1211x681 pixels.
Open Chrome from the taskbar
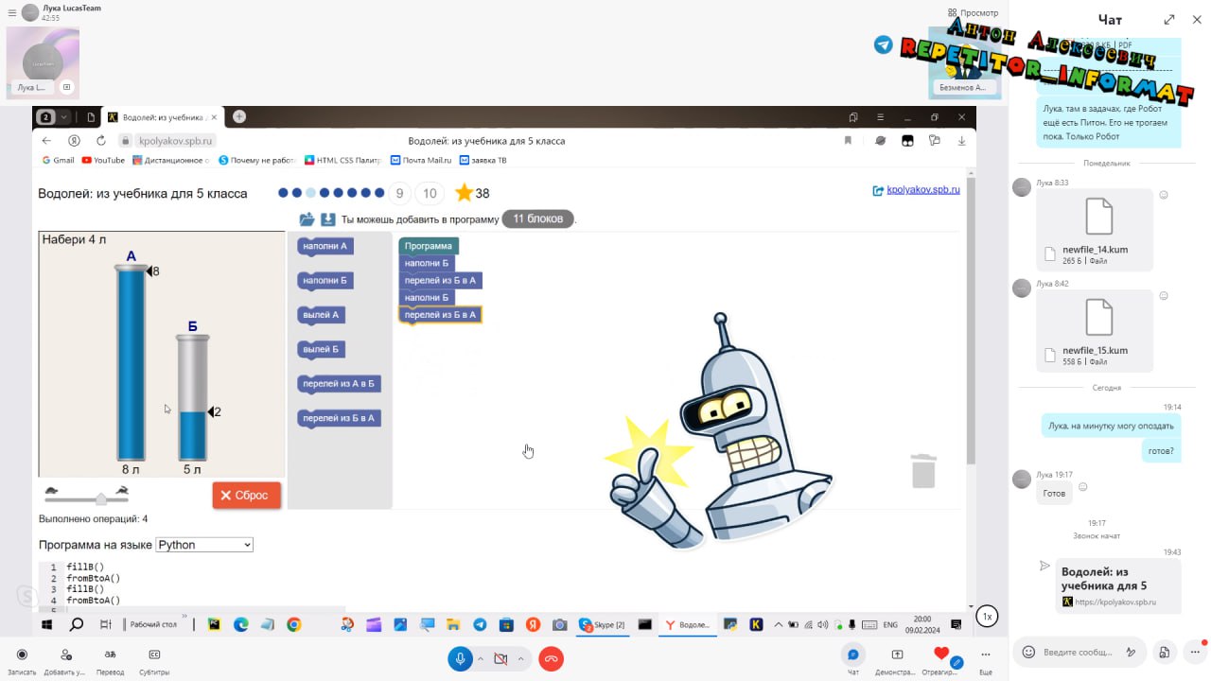(294, 624)
